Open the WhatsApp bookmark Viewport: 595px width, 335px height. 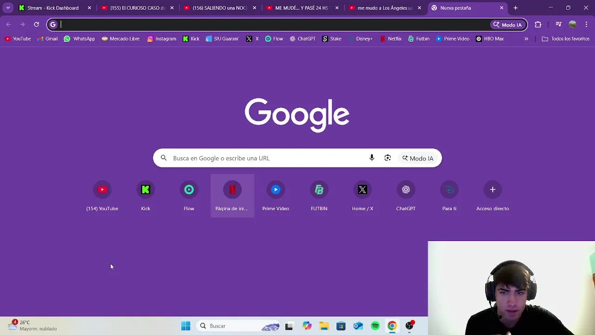pos(79,39)
